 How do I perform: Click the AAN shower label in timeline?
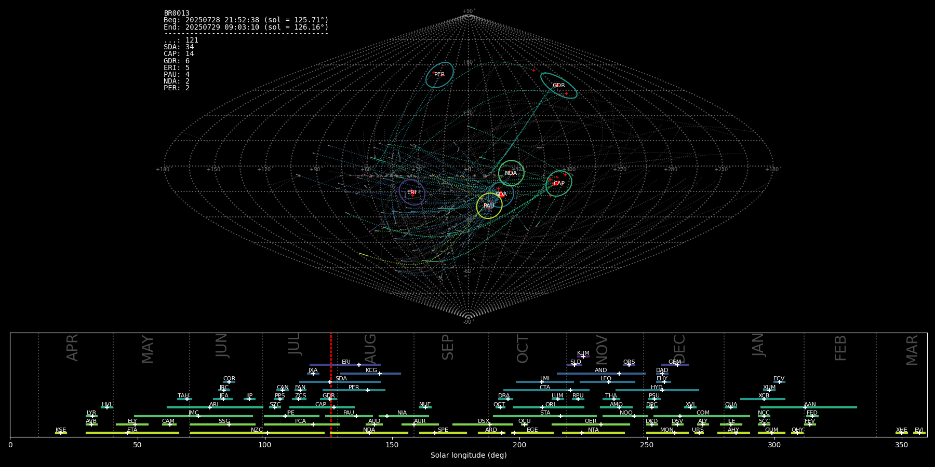(810, 405)
